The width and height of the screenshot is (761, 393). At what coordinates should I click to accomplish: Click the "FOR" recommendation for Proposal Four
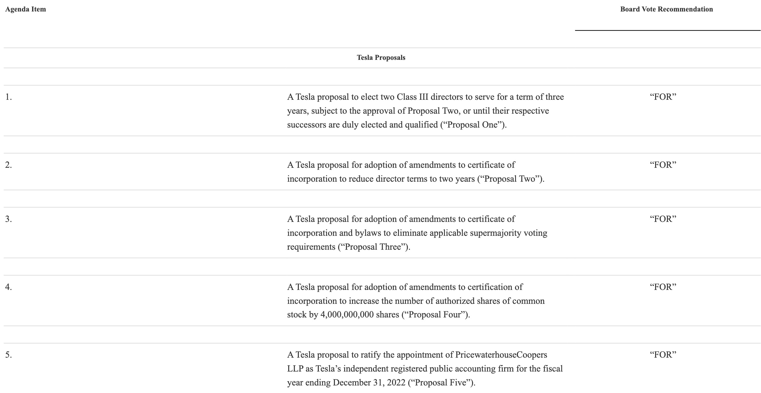pyautogui.click(x=663, y=287)
